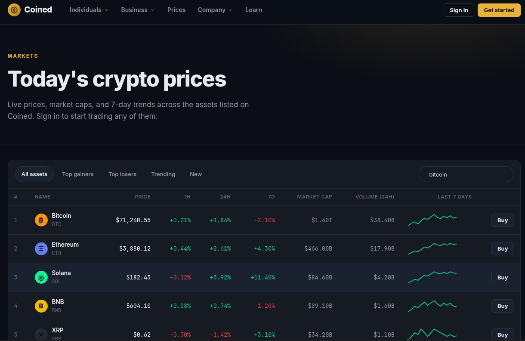Click the Get started button
Screen dimensions: 525x341
pos(499,10)
